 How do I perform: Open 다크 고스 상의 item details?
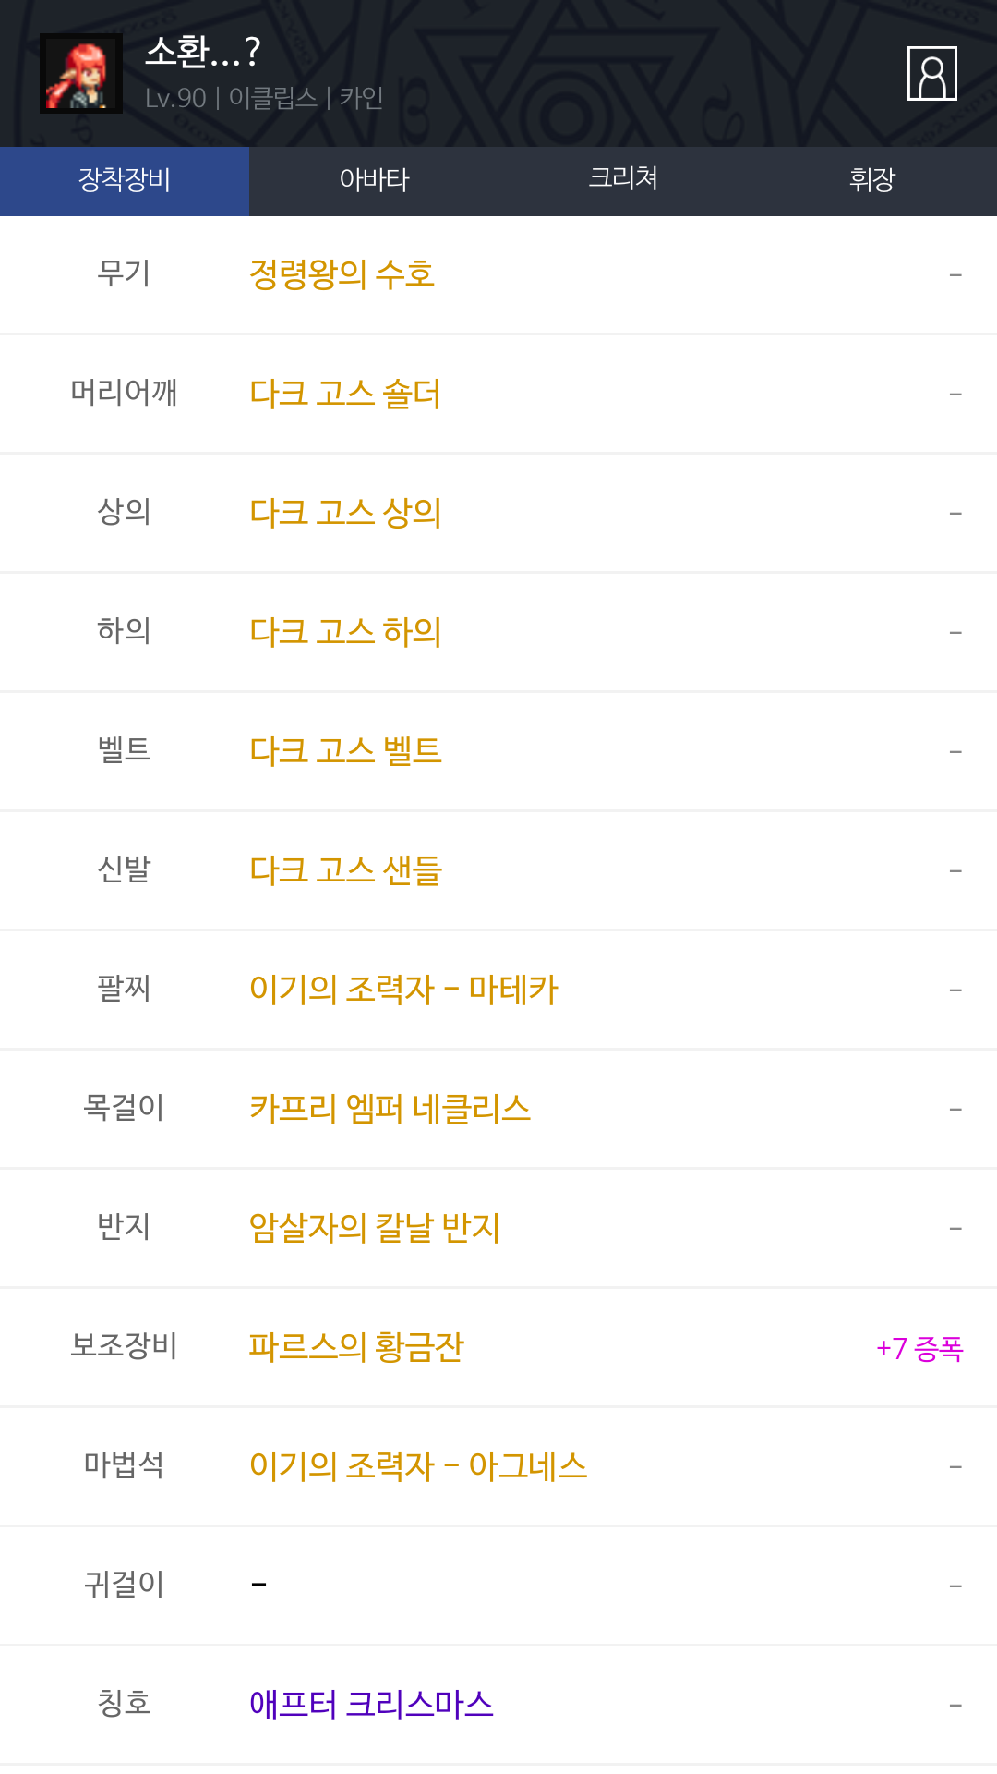(345, 513)
